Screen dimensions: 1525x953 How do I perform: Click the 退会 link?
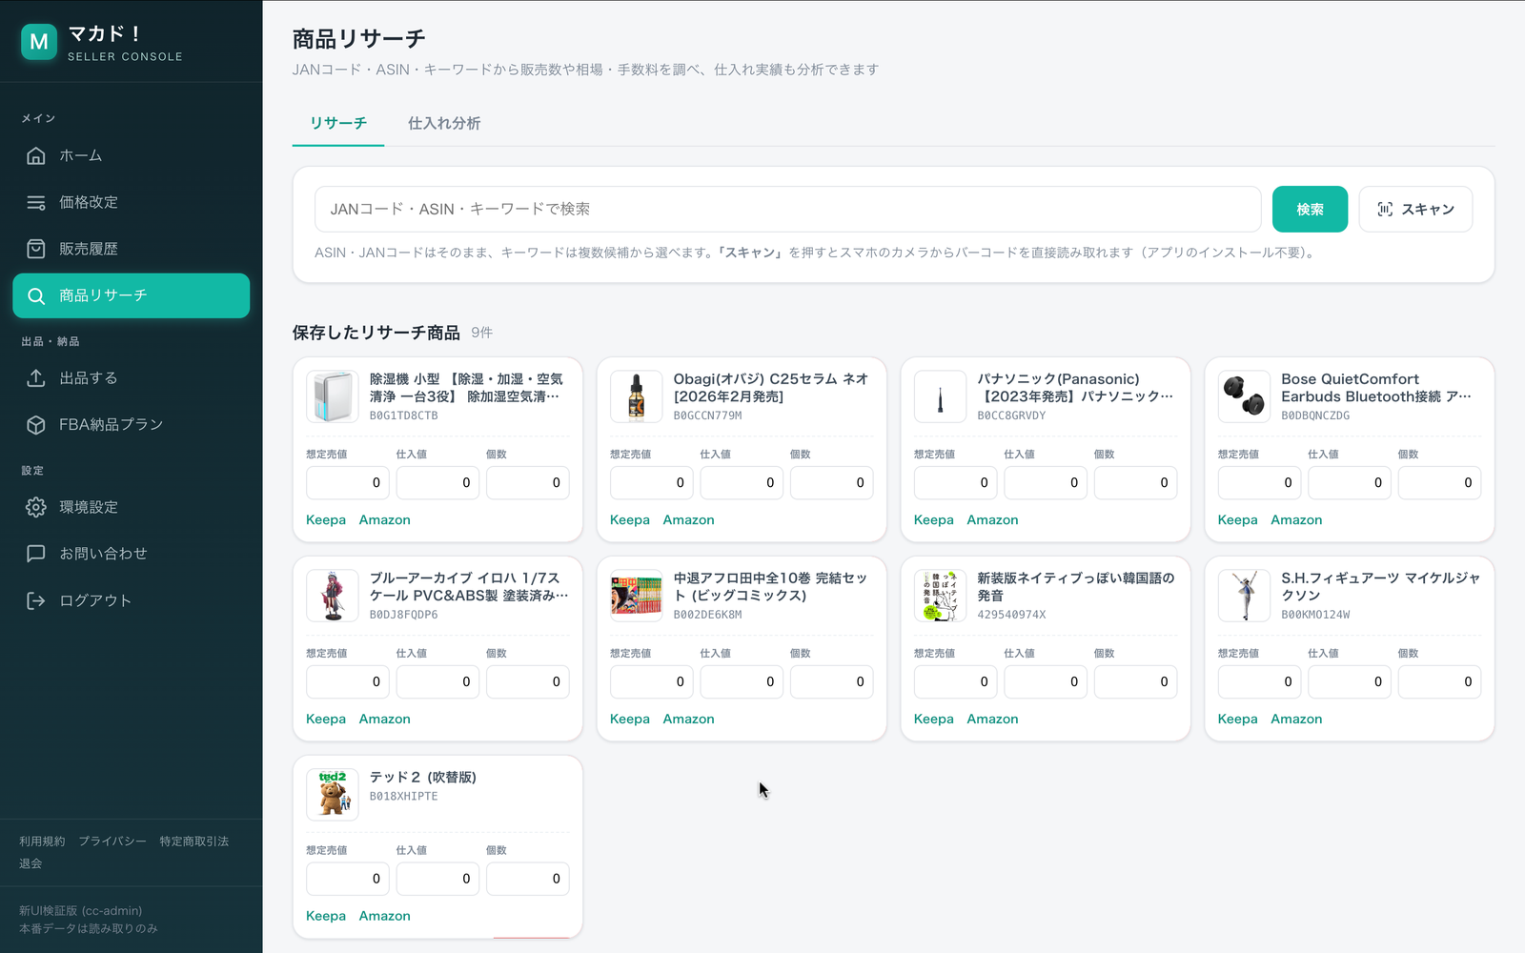(x=30, y=863)
